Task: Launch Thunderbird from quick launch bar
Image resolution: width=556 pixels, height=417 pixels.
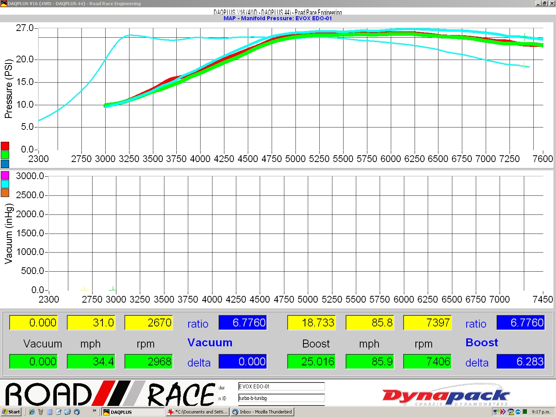Action: 77,412
